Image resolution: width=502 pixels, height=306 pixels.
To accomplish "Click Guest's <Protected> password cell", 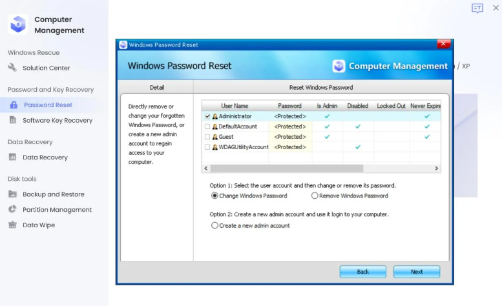I will tap(290, 137).
